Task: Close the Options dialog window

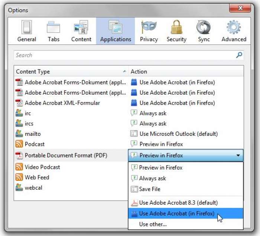Action: tap(240, 8)
